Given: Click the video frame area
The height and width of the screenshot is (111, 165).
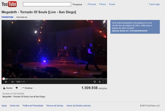Looking at the screenshot, I should point(54,49).
